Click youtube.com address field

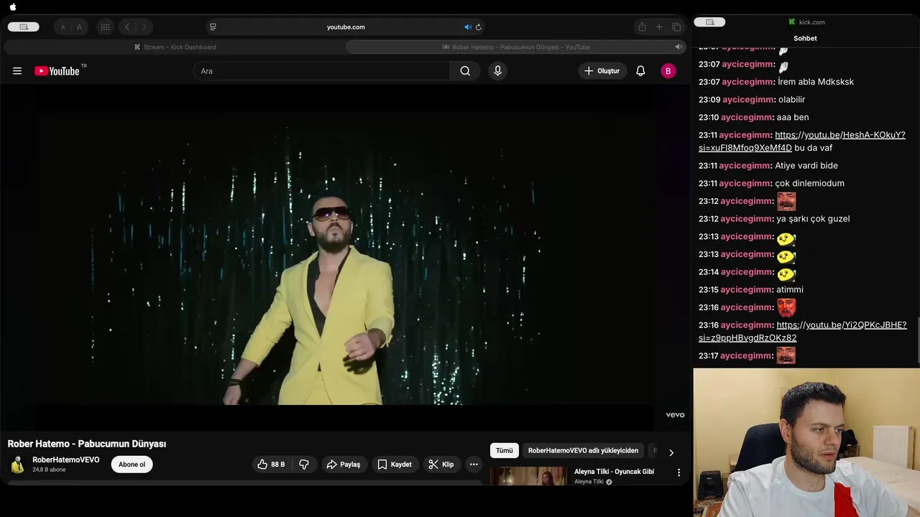point(346,27)
